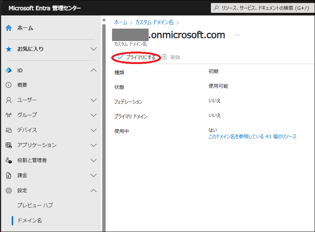Open アプリケーション via the grid icon

tap(8, 145)
